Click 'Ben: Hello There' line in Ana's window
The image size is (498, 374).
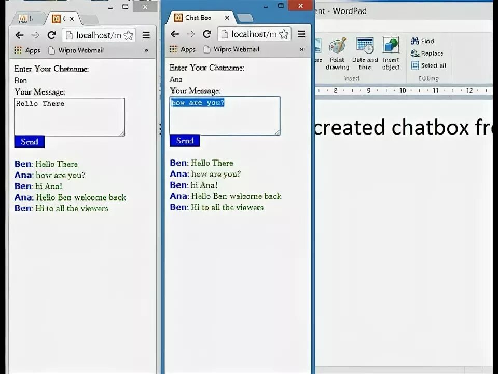pos(202,163)
